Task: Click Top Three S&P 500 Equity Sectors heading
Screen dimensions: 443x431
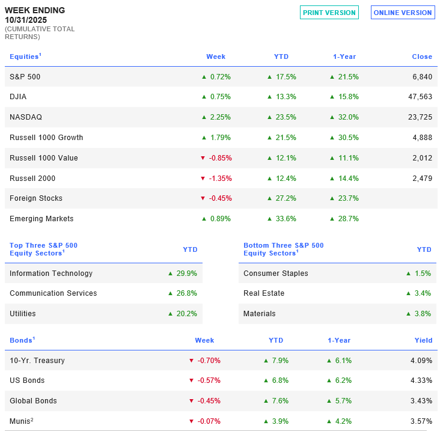Action: tap(43, 249)
